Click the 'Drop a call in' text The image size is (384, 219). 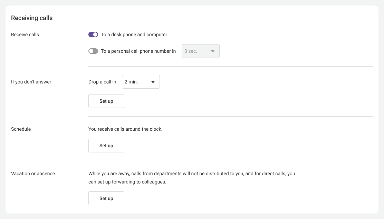pos(102,82)
